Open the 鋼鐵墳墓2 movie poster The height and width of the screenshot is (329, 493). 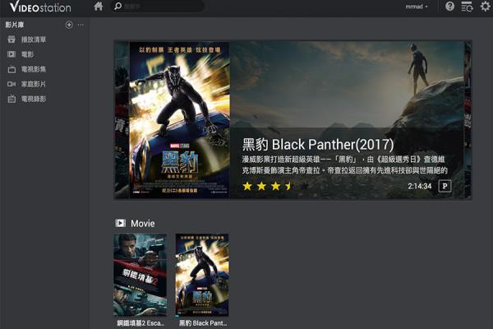pyautogui.click(x=140, y=275)
